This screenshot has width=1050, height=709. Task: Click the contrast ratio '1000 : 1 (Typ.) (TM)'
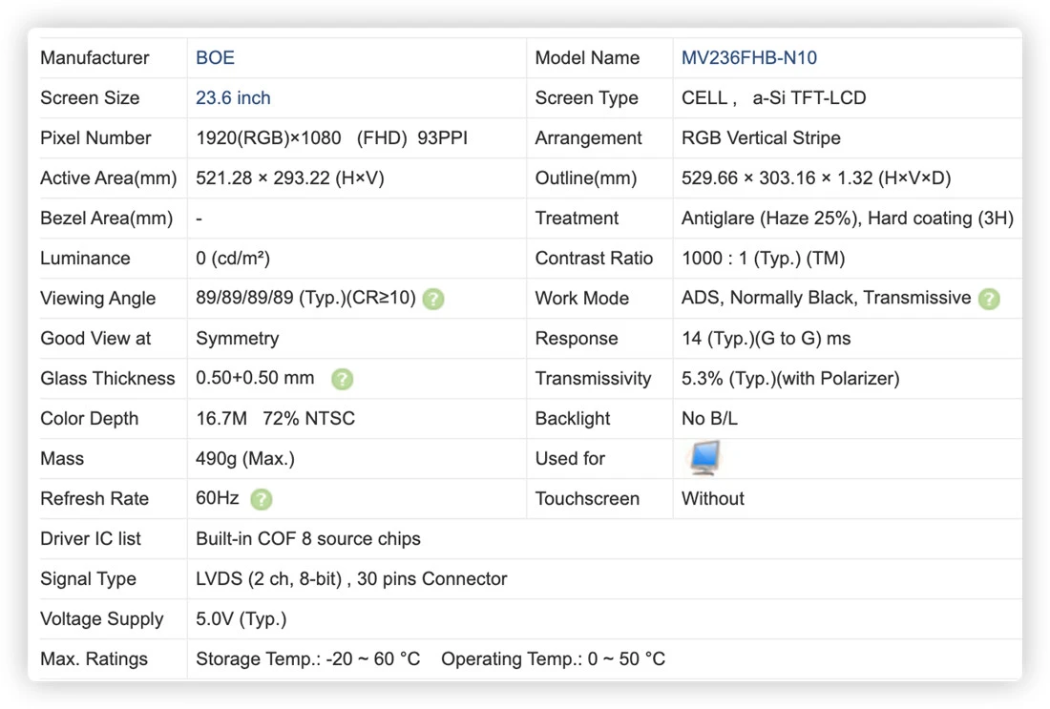[763, 259]
